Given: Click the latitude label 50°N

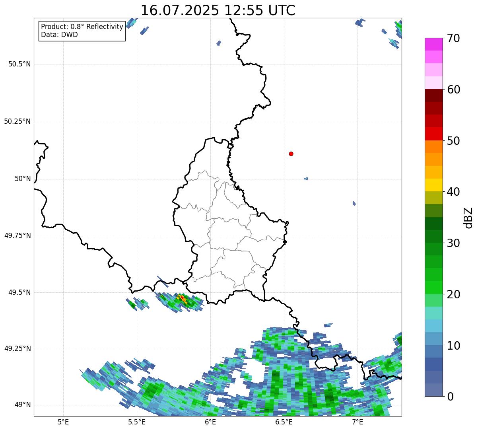Looking at the screenshot, I should tap(23, 179).
